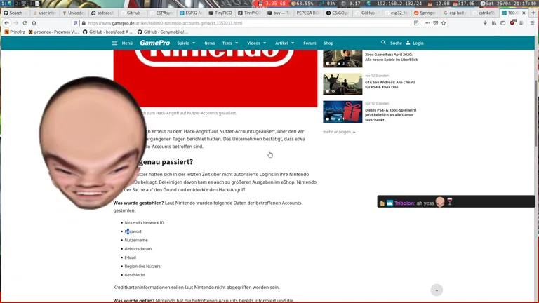
Task: Open the Firefox account avatar icon
Action: point(521,23)
